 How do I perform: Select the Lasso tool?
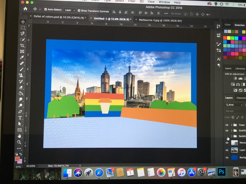[23, 34]
